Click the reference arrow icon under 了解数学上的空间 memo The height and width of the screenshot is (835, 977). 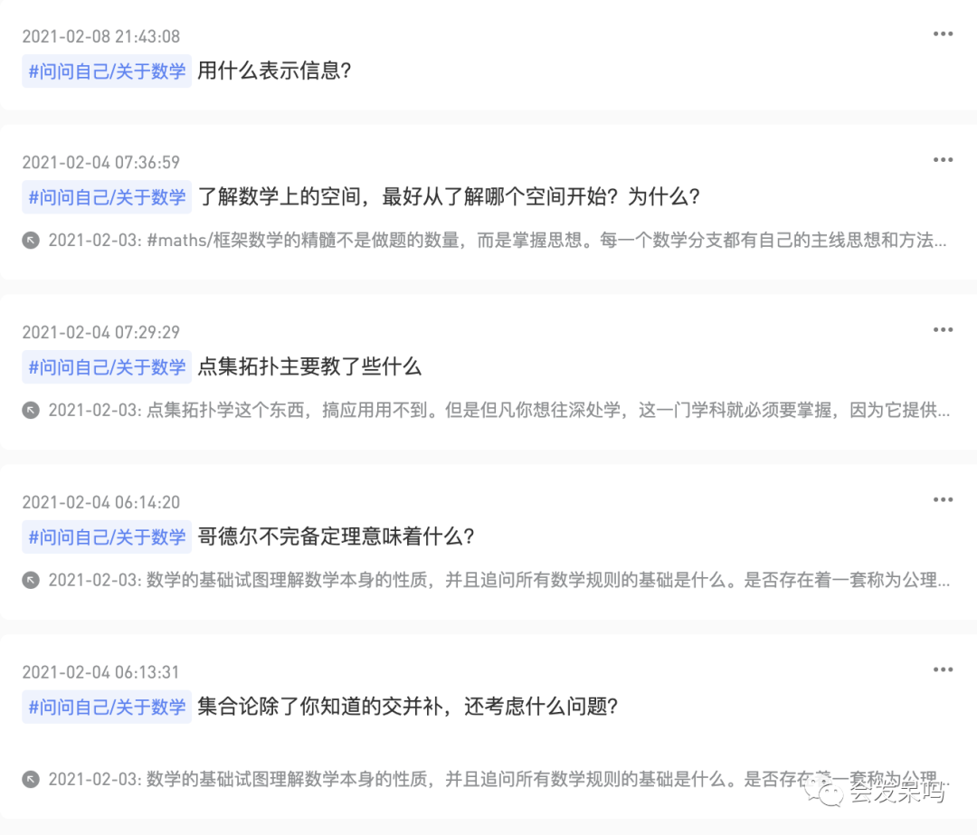point(31,240)
